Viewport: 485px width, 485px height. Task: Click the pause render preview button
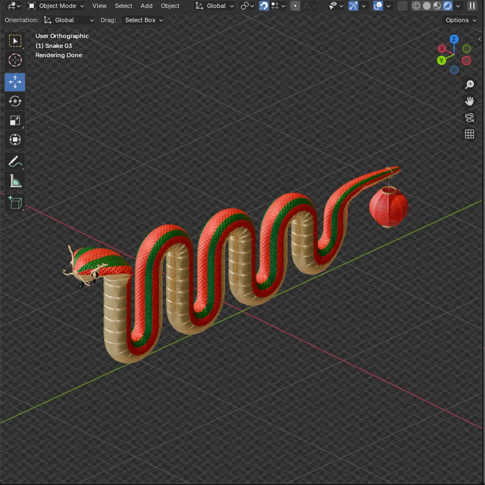coord(472,6)
